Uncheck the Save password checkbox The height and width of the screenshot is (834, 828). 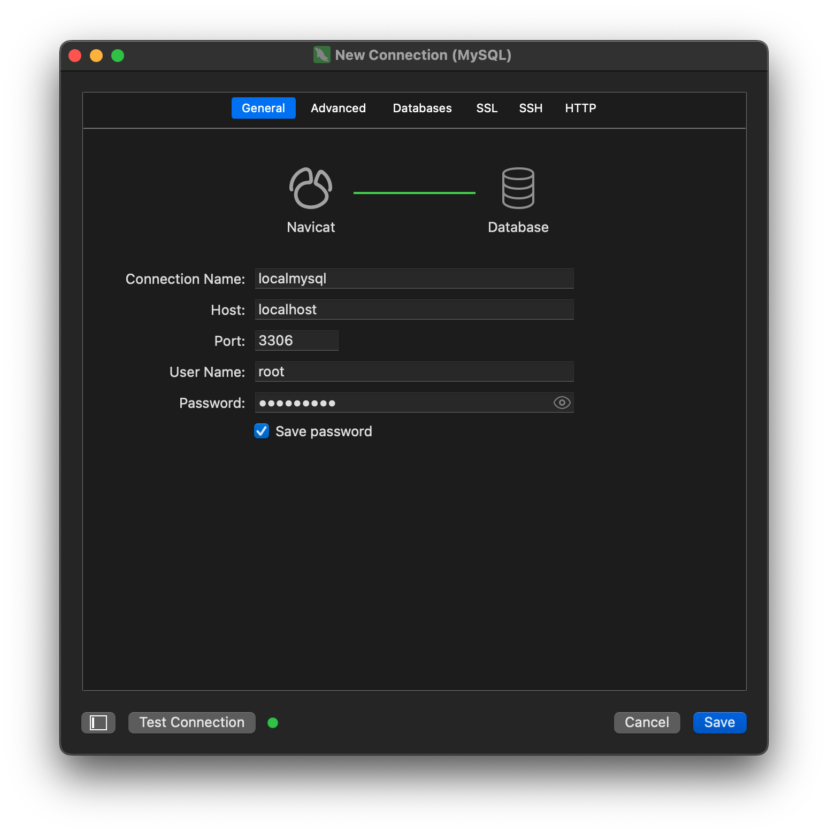coord(261,431)
